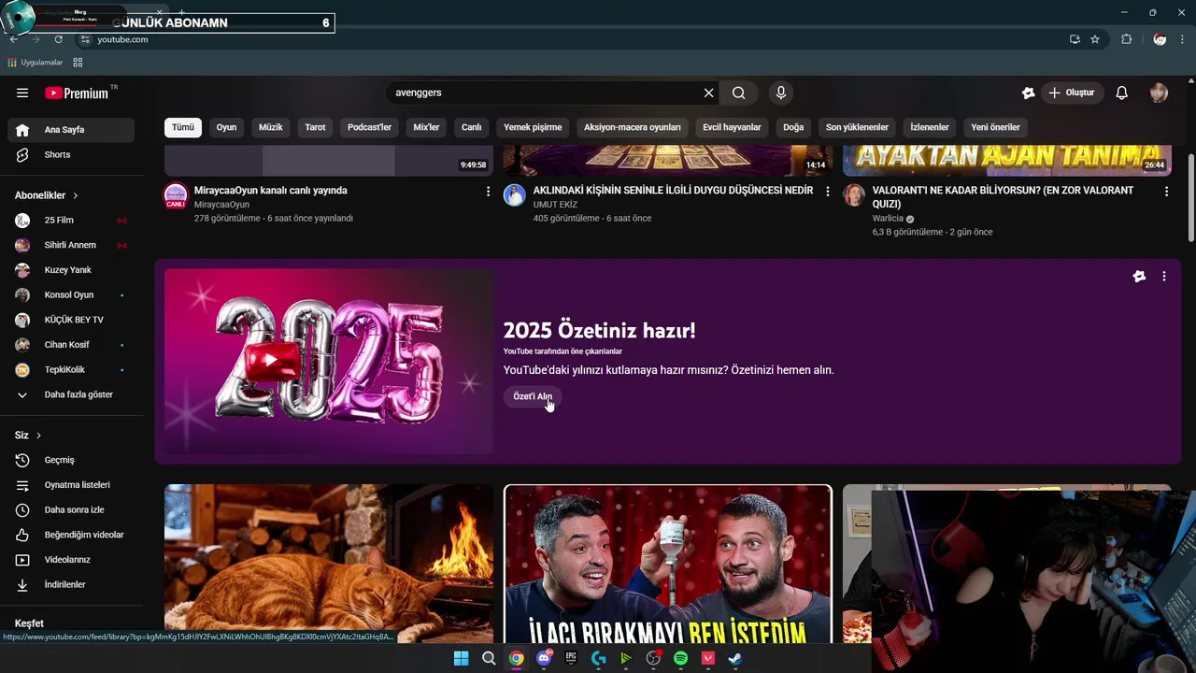1196x673 pixels.
Task: Open Kuzey Yanık channel
Action: (71, 270)
